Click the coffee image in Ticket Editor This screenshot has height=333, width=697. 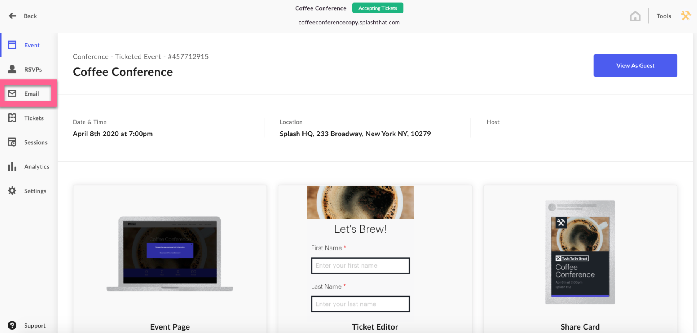360,202
